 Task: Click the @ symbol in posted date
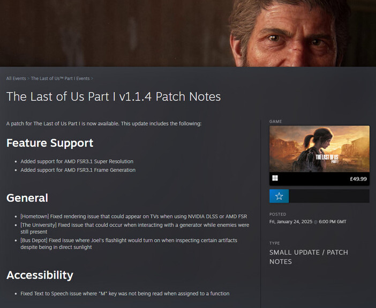(315, 222)
